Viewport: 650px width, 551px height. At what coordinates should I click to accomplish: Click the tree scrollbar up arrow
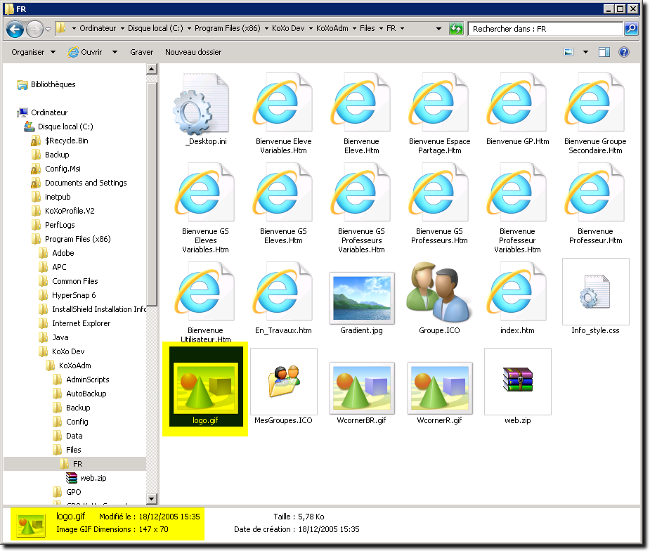click(152, 69)
